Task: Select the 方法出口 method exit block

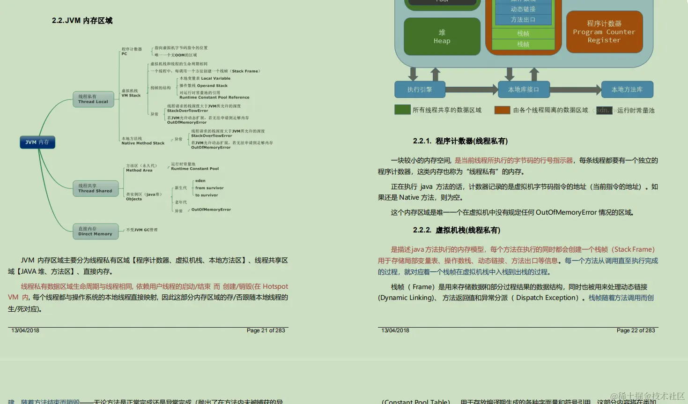Action: coord(523,20)
